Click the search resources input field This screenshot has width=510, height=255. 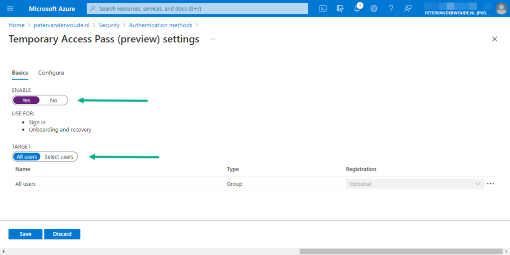(197, 8)
